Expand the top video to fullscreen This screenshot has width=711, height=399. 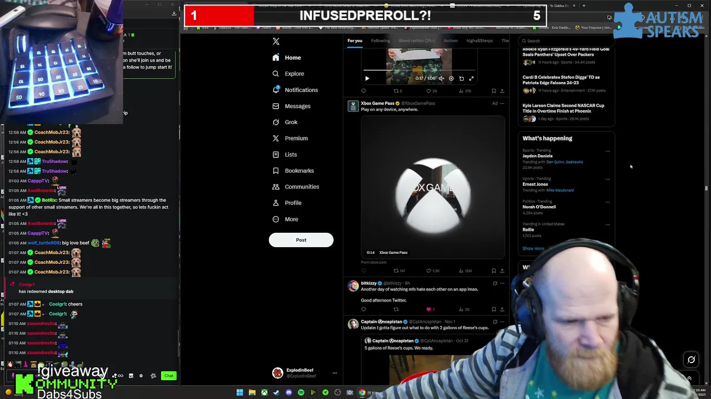coord(471,78)
